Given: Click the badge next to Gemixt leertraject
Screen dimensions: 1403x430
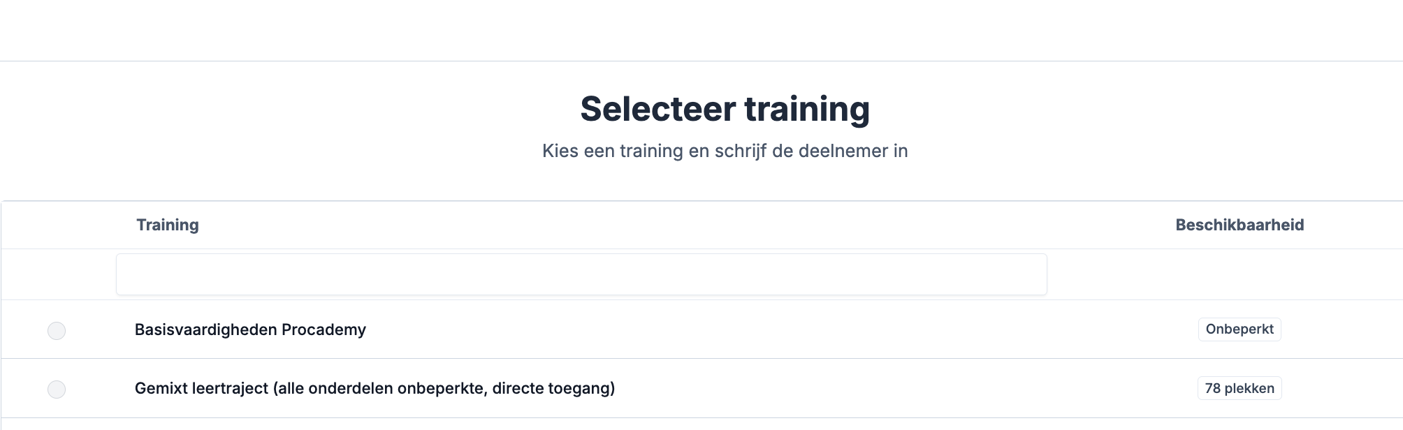Looking at the screenshot, I should [x=1239, y=388].
